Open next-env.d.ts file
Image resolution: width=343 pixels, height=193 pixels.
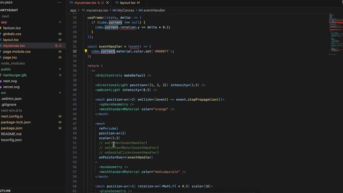click(11, 110)
